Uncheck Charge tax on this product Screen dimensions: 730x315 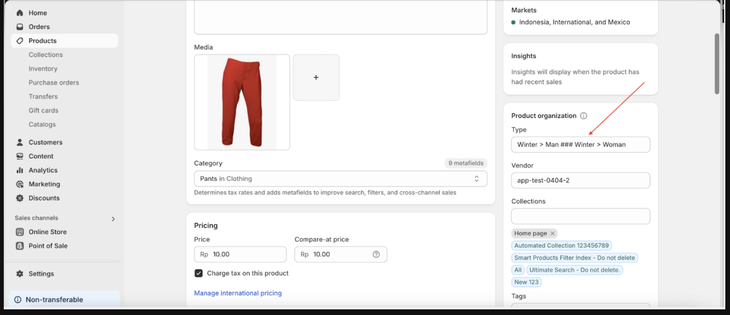pos(199,273)
